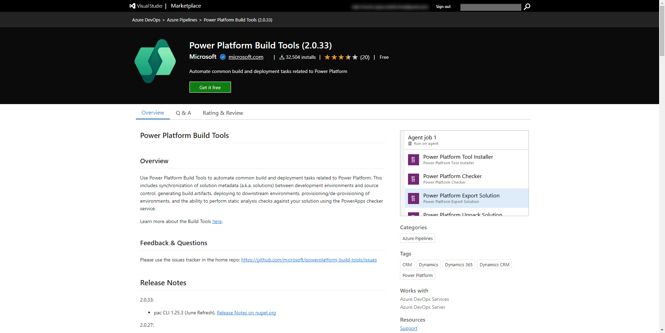Click the Power Platform Export Solution icon
665x333 pixels.
point(414,198)
